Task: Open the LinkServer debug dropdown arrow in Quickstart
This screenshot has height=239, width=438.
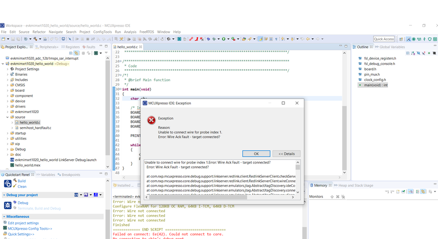Action: (81, 195)
